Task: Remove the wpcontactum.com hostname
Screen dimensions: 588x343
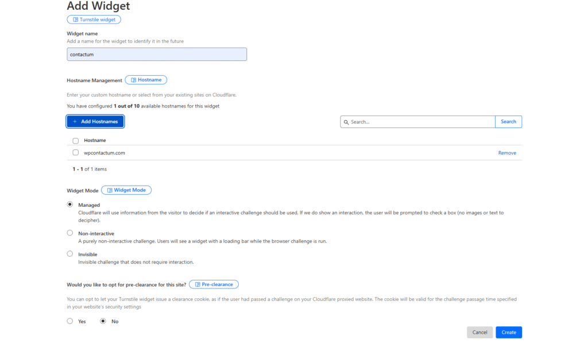Action: click(507, 153)
